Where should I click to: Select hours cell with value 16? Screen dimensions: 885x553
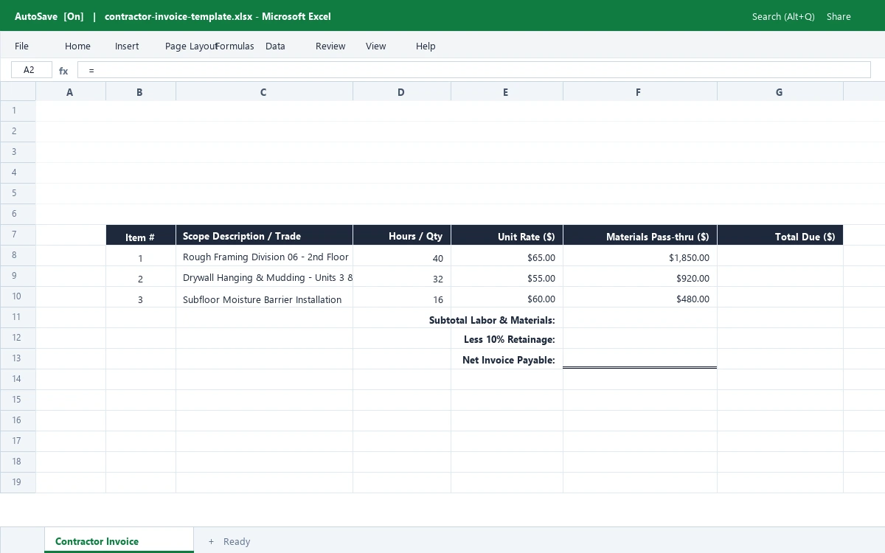coord(401,297)
